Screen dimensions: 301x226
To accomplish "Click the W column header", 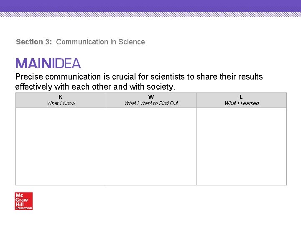I will click(x=151, y=97).
